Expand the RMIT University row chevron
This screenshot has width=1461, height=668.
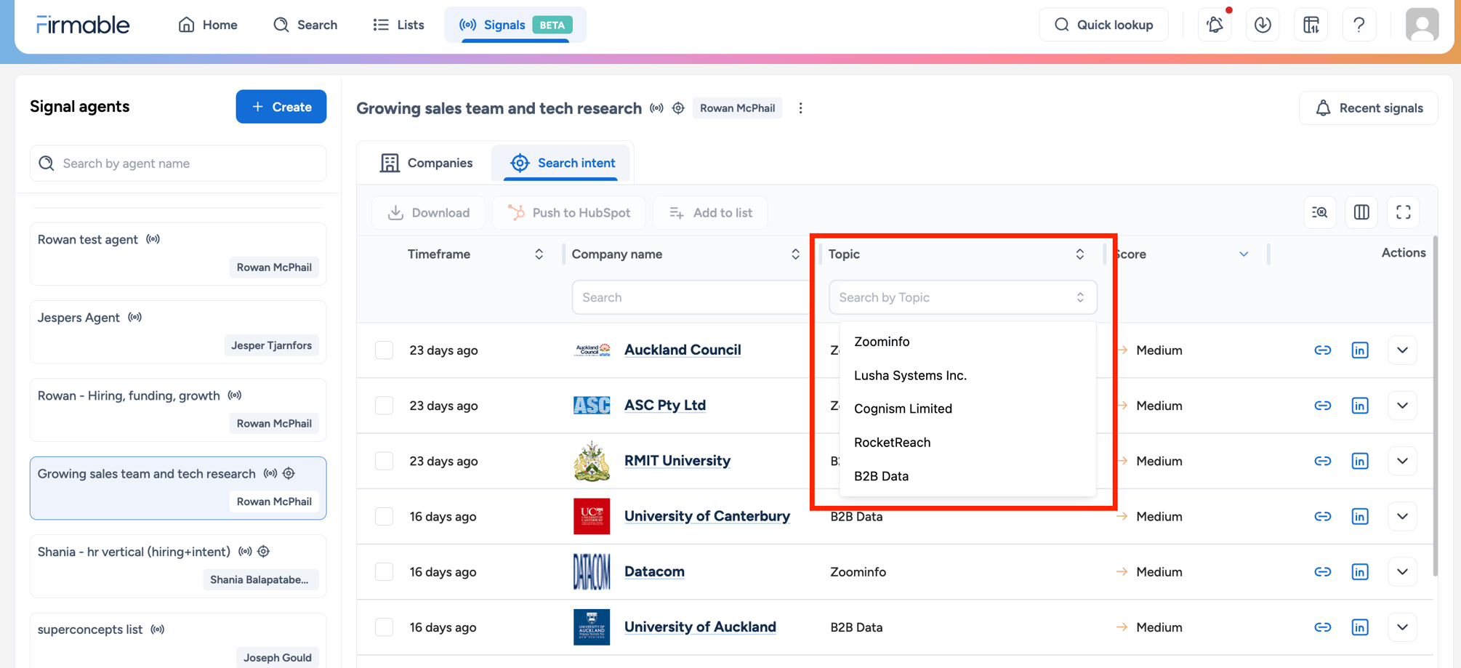tap(1402, 461)
